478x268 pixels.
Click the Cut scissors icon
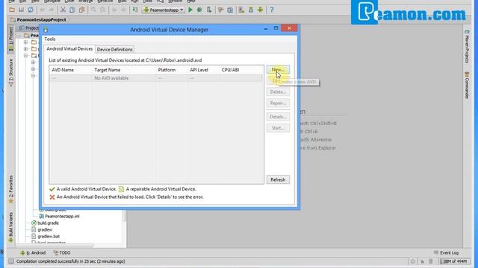[63, 10]
